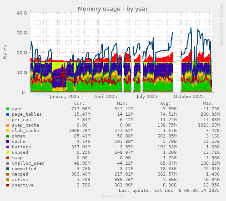This screenshot has width=226, height=201.
Task: Click the shmem dark green legend swatch
Action: point(8,136)
